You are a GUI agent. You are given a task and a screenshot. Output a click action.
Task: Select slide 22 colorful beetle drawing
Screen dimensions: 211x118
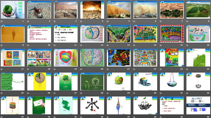145,57
